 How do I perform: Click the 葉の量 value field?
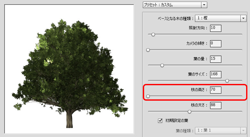click(x=216, y=59)
